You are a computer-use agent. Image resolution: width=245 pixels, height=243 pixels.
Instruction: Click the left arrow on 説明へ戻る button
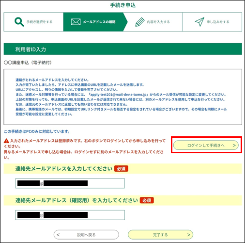click(x=58, y=235)
